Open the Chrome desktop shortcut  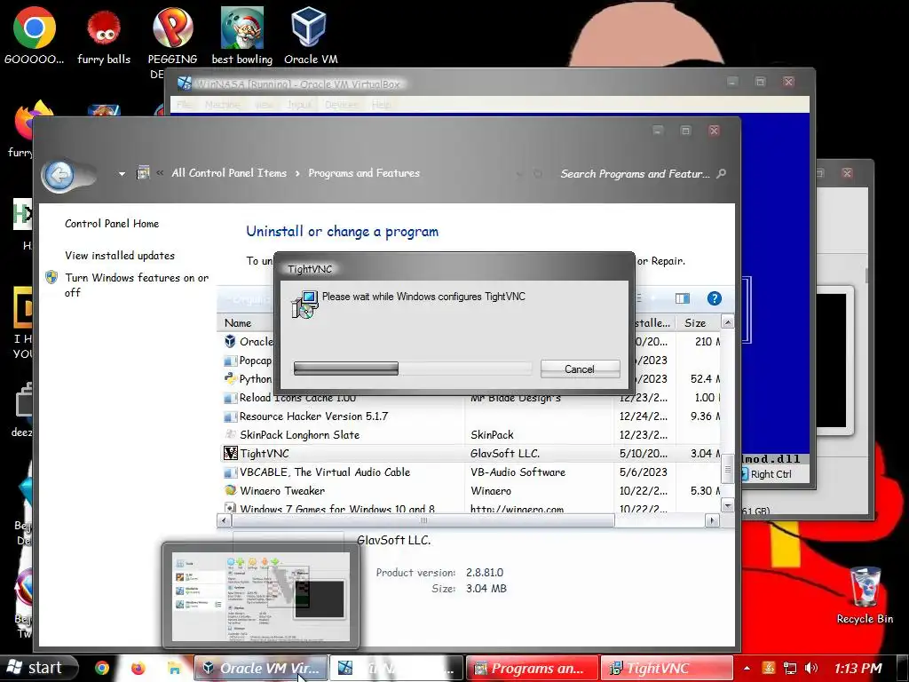[x=35, y=35]
